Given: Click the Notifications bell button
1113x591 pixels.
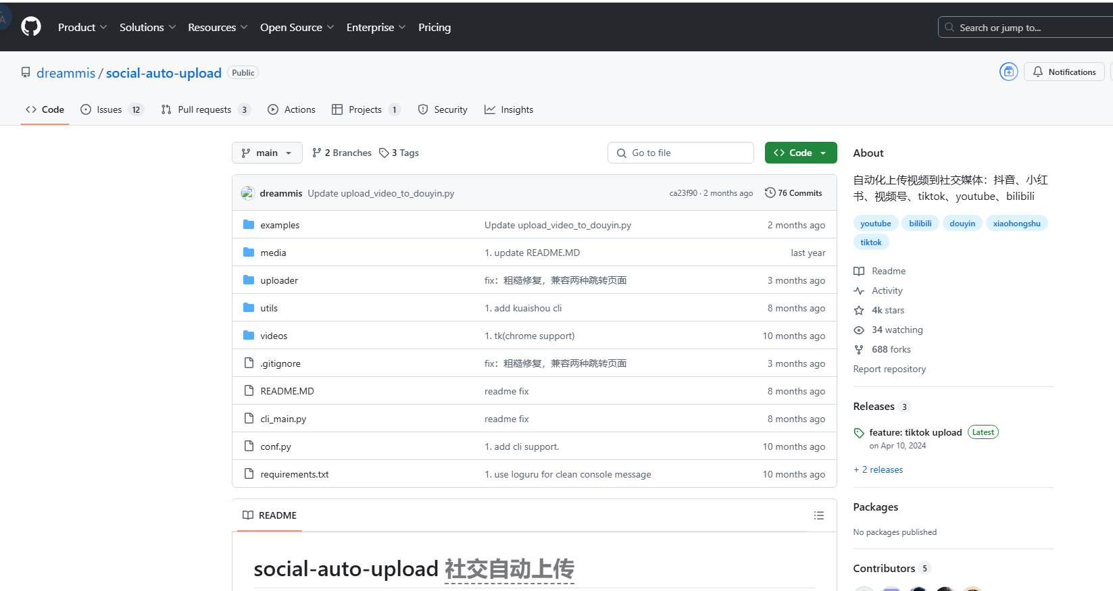Looking at the screenshot, I should click(1064, 72).
